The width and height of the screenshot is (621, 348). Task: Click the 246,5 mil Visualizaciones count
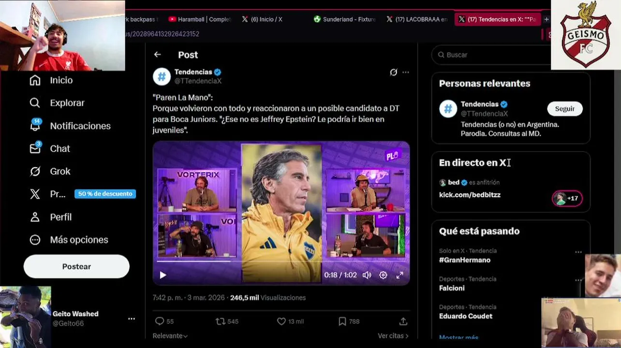tap(268, 298)
